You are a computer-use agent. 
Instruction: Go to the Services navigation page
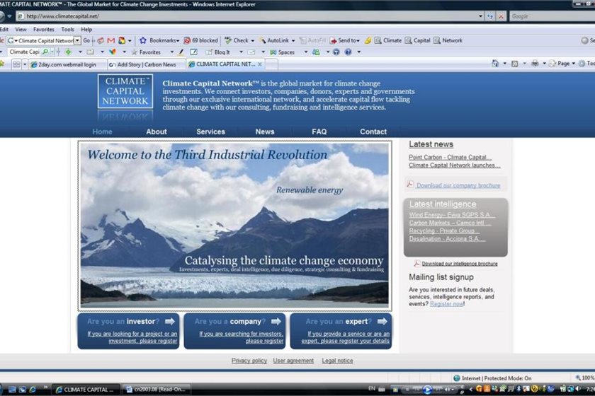click(x=210, y=132)
